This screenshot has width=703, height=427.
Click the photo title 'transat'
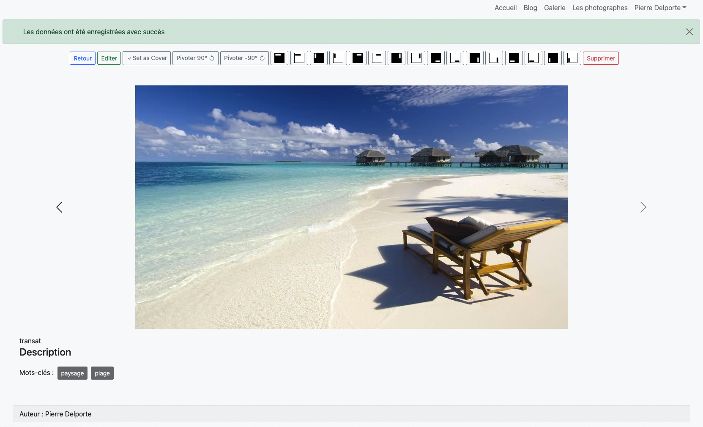[30, 341]
